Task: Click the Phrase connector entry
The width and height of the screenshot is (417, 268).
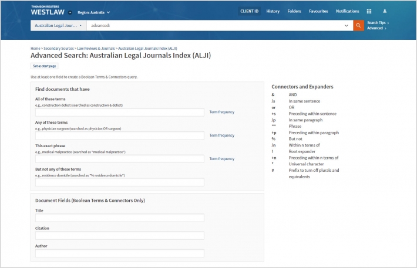Action: (x=287, y=127)
